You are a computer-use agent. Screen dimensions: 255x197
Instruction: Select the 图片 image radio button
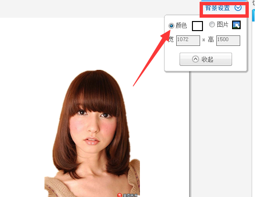point(212,24)
